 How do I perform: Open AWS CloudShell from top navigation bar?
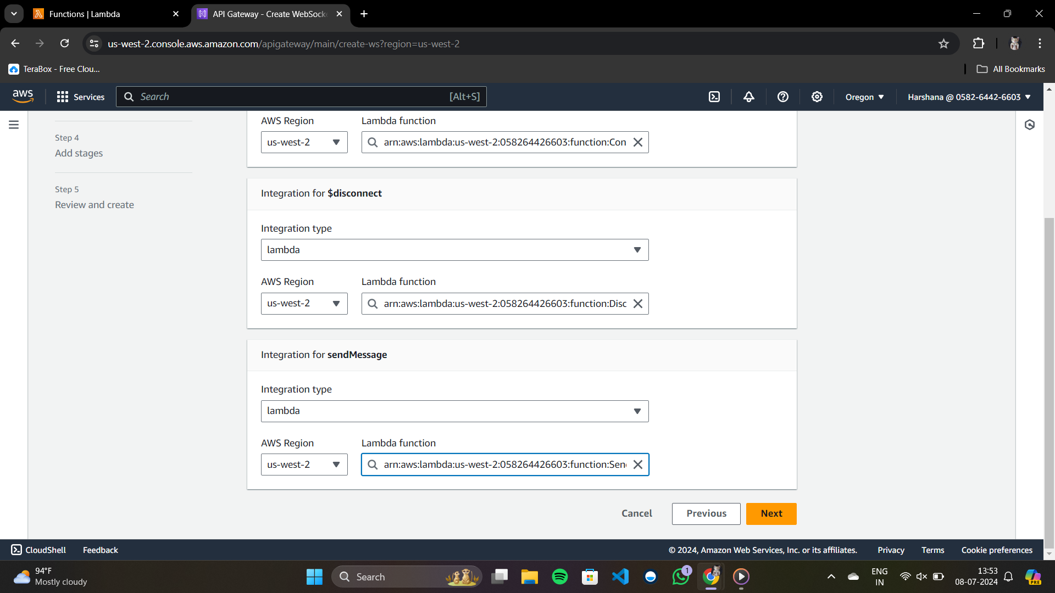click(x=714, y=97)
